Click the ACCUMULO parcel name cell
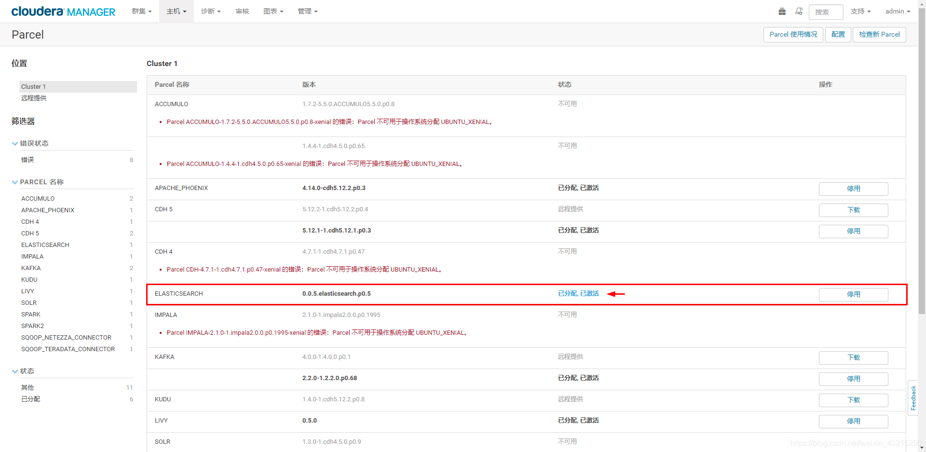 pos(171,104)
